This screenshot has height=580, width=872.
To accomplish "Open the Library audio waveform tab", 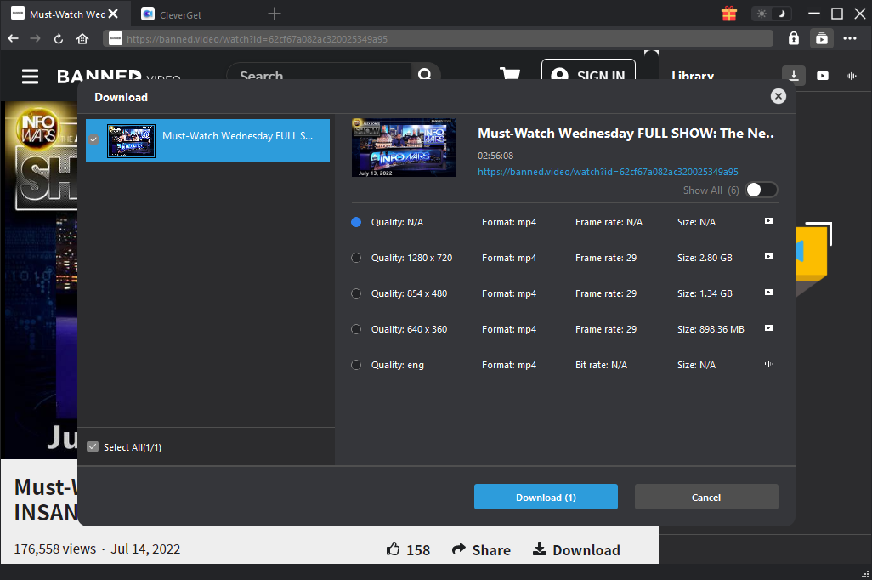I will (x=851, y=76).
